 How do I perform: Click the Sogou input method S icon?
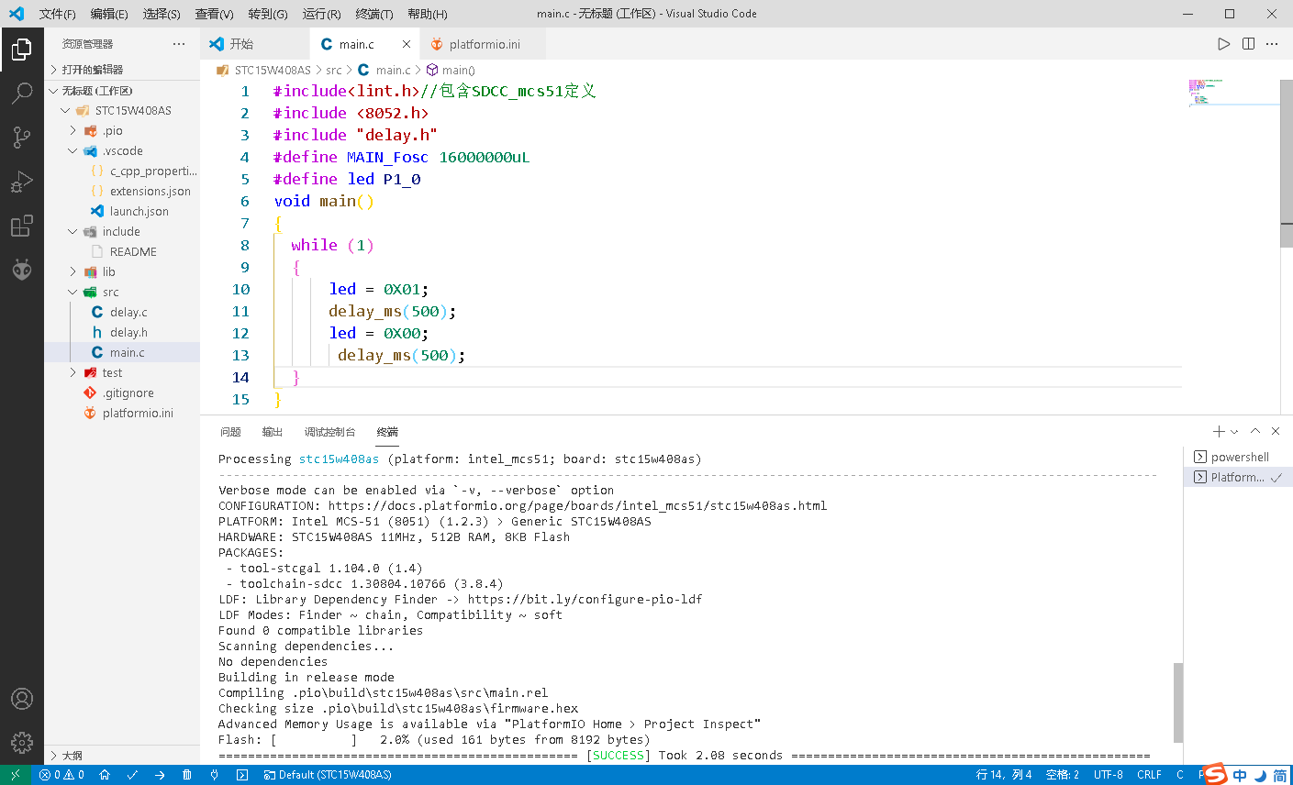click(x=1215, y=774)
